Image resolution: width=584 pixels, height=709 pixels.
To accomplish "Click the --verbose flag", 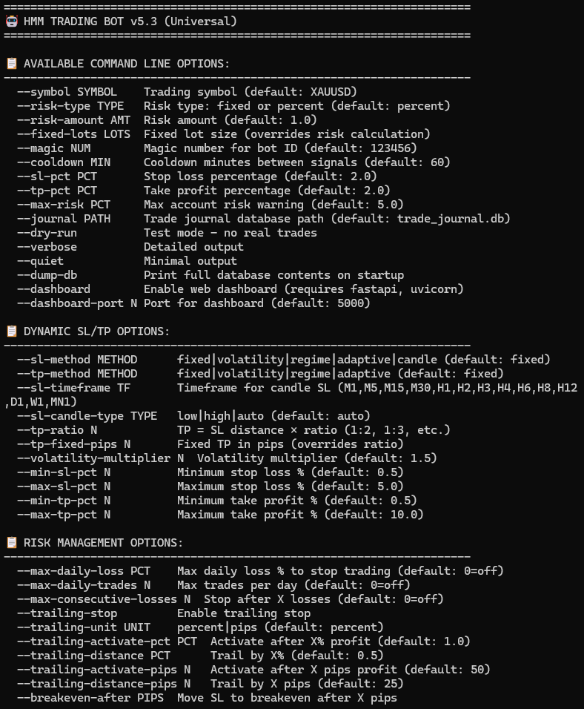I will (47, 247).
